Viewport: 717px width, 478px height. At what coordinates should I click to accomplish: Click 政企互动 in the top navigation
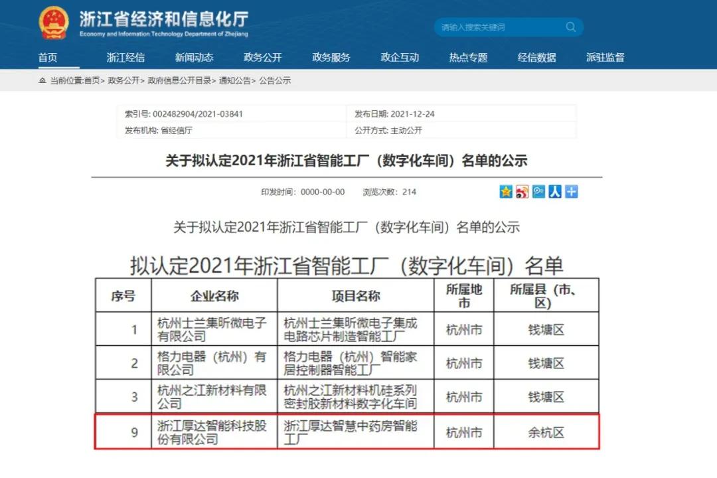400,57
